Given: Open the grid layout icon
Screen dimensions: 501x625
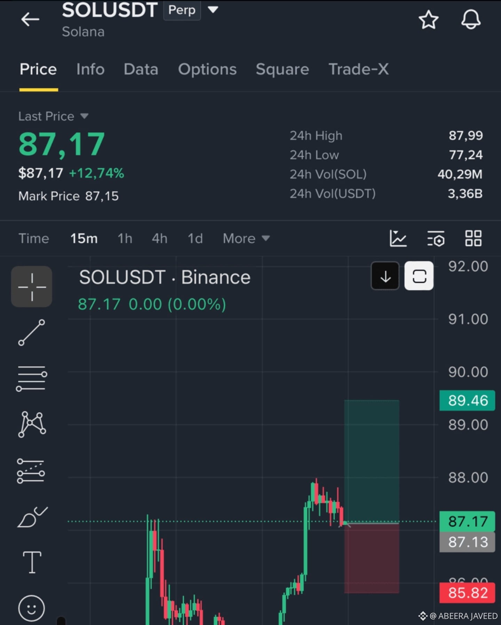Looking at the screenshot, I should click(x=474, y=239).
